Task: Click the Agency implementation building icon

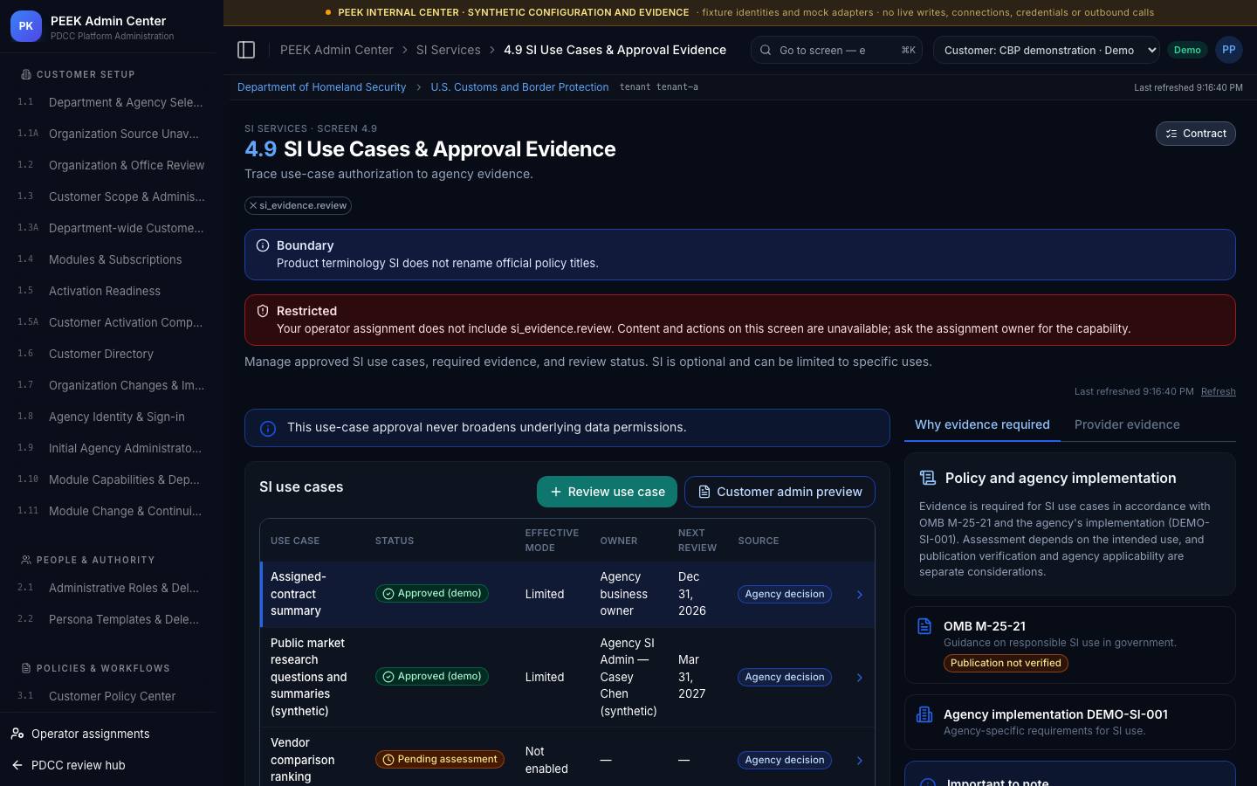Action: pos(924,714)
